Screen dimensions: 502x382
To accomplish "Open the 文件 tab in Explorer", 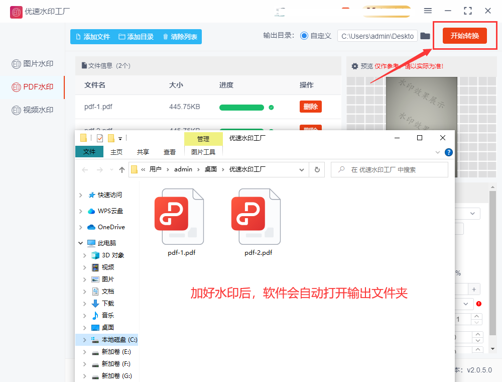I will 89,152.
